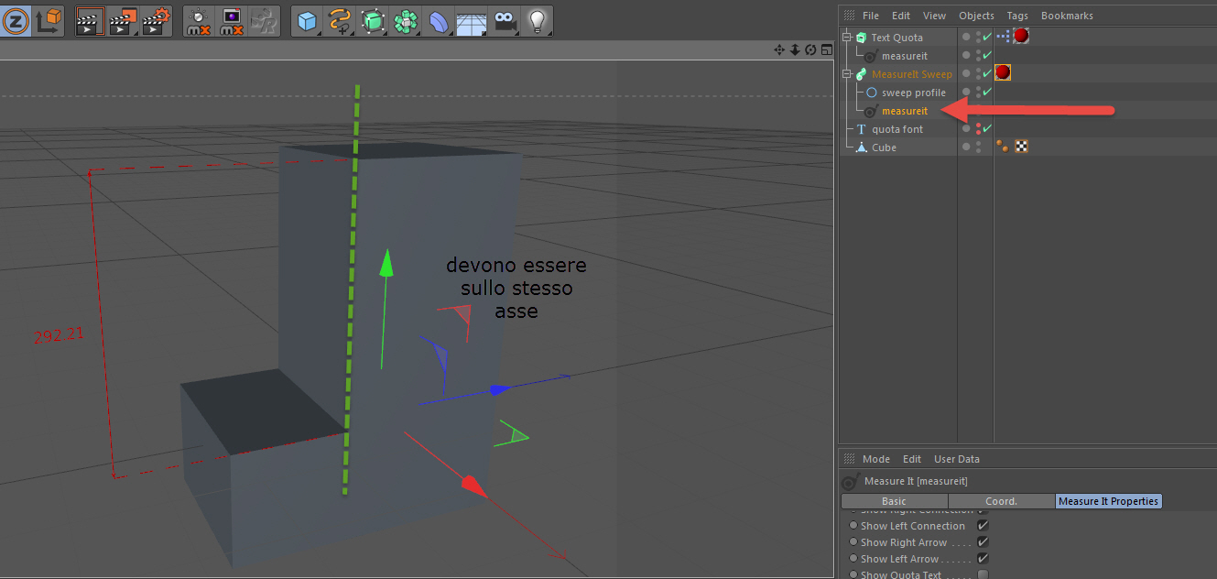Open the blue bend deformer flyout
The width and height of the screenshot is (1217, 579).
438,20
